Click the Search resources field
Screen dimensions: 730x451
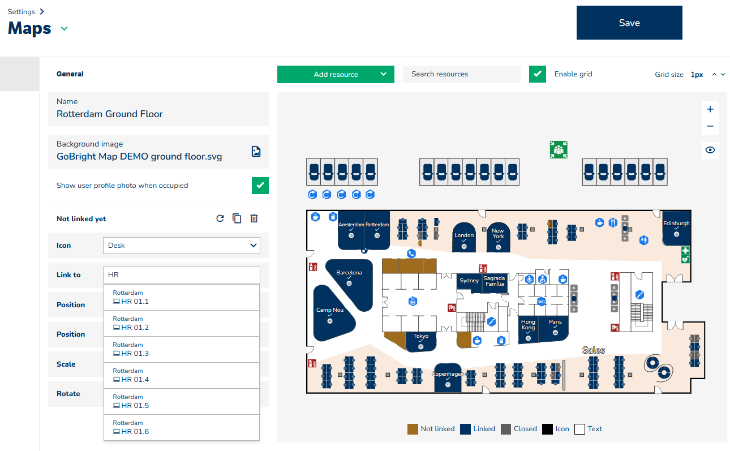pos(461,74)
